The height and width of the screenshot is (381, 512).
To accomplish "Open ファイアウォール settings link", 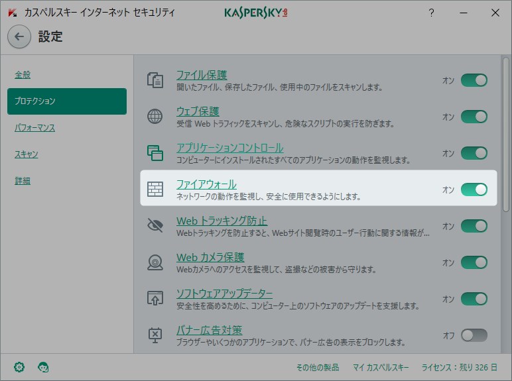I will 206,184.
